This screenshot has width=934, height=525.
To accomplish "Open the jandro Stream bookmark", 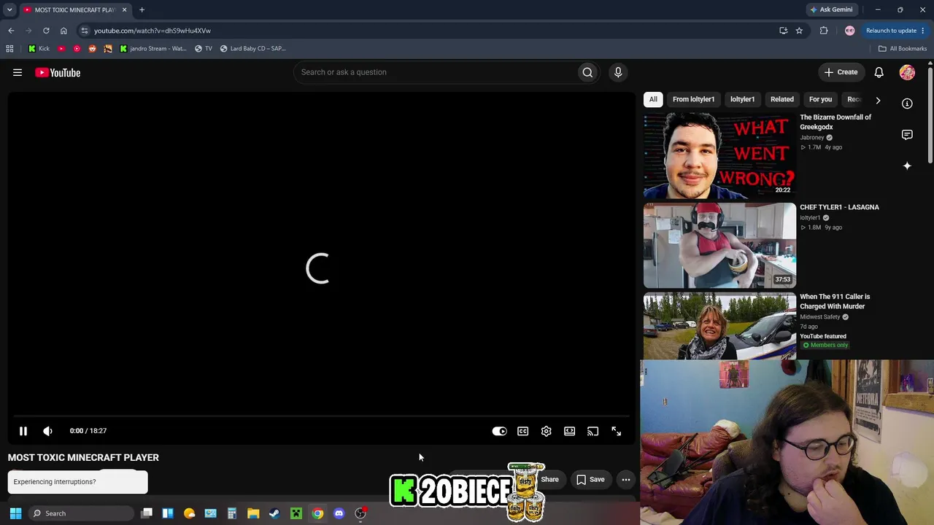I will (153, 49).
